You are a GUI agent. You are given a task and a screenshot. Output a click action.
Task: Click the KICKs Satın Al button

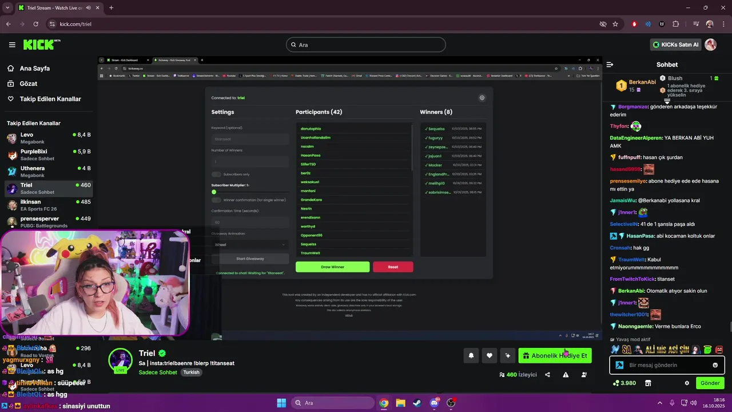(x=675, y=45)
